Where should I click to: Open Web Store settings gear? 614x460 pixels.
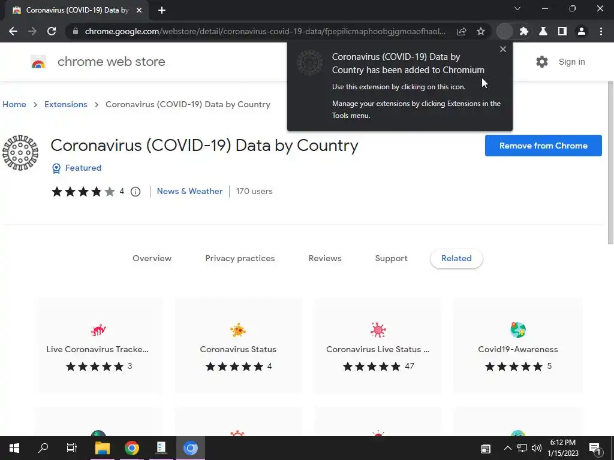(542, 62)
